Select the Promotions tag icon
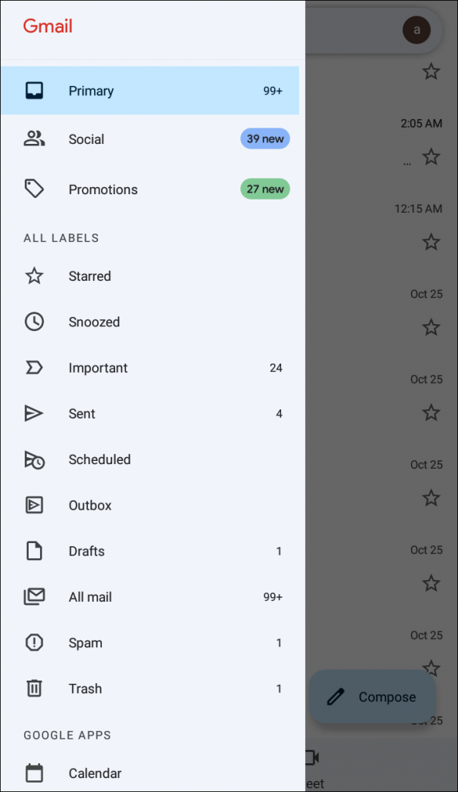This screenshot has height=792, width=458. pos(34,189)
